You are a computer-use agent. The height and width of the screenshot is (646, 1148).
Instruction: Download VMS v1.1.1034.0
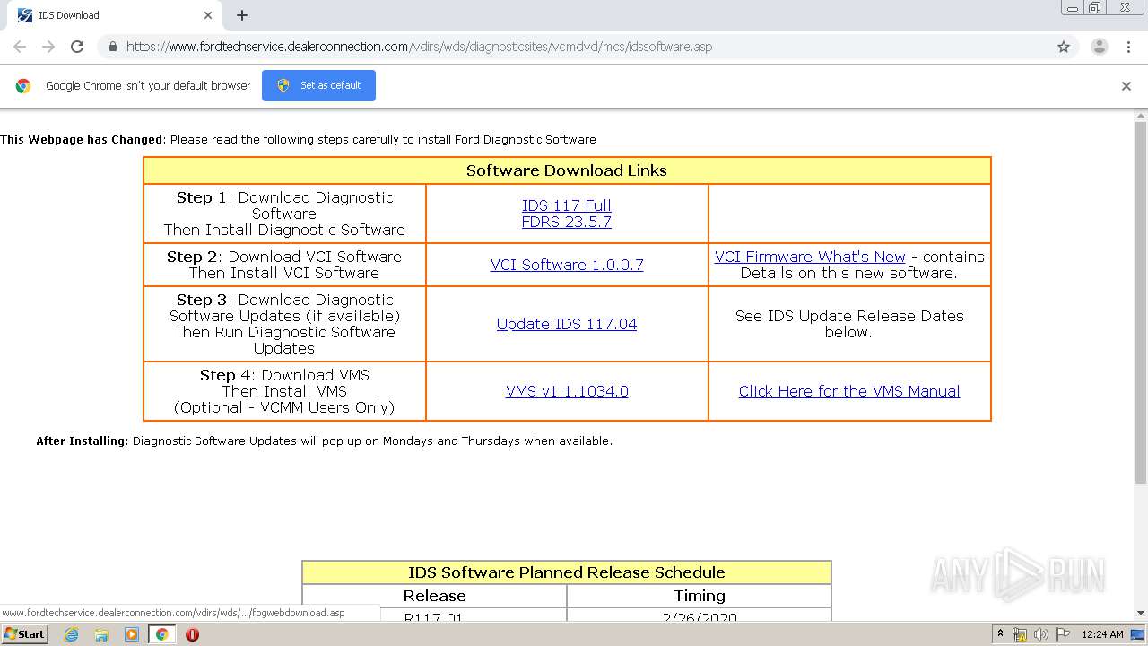[567, 391]
